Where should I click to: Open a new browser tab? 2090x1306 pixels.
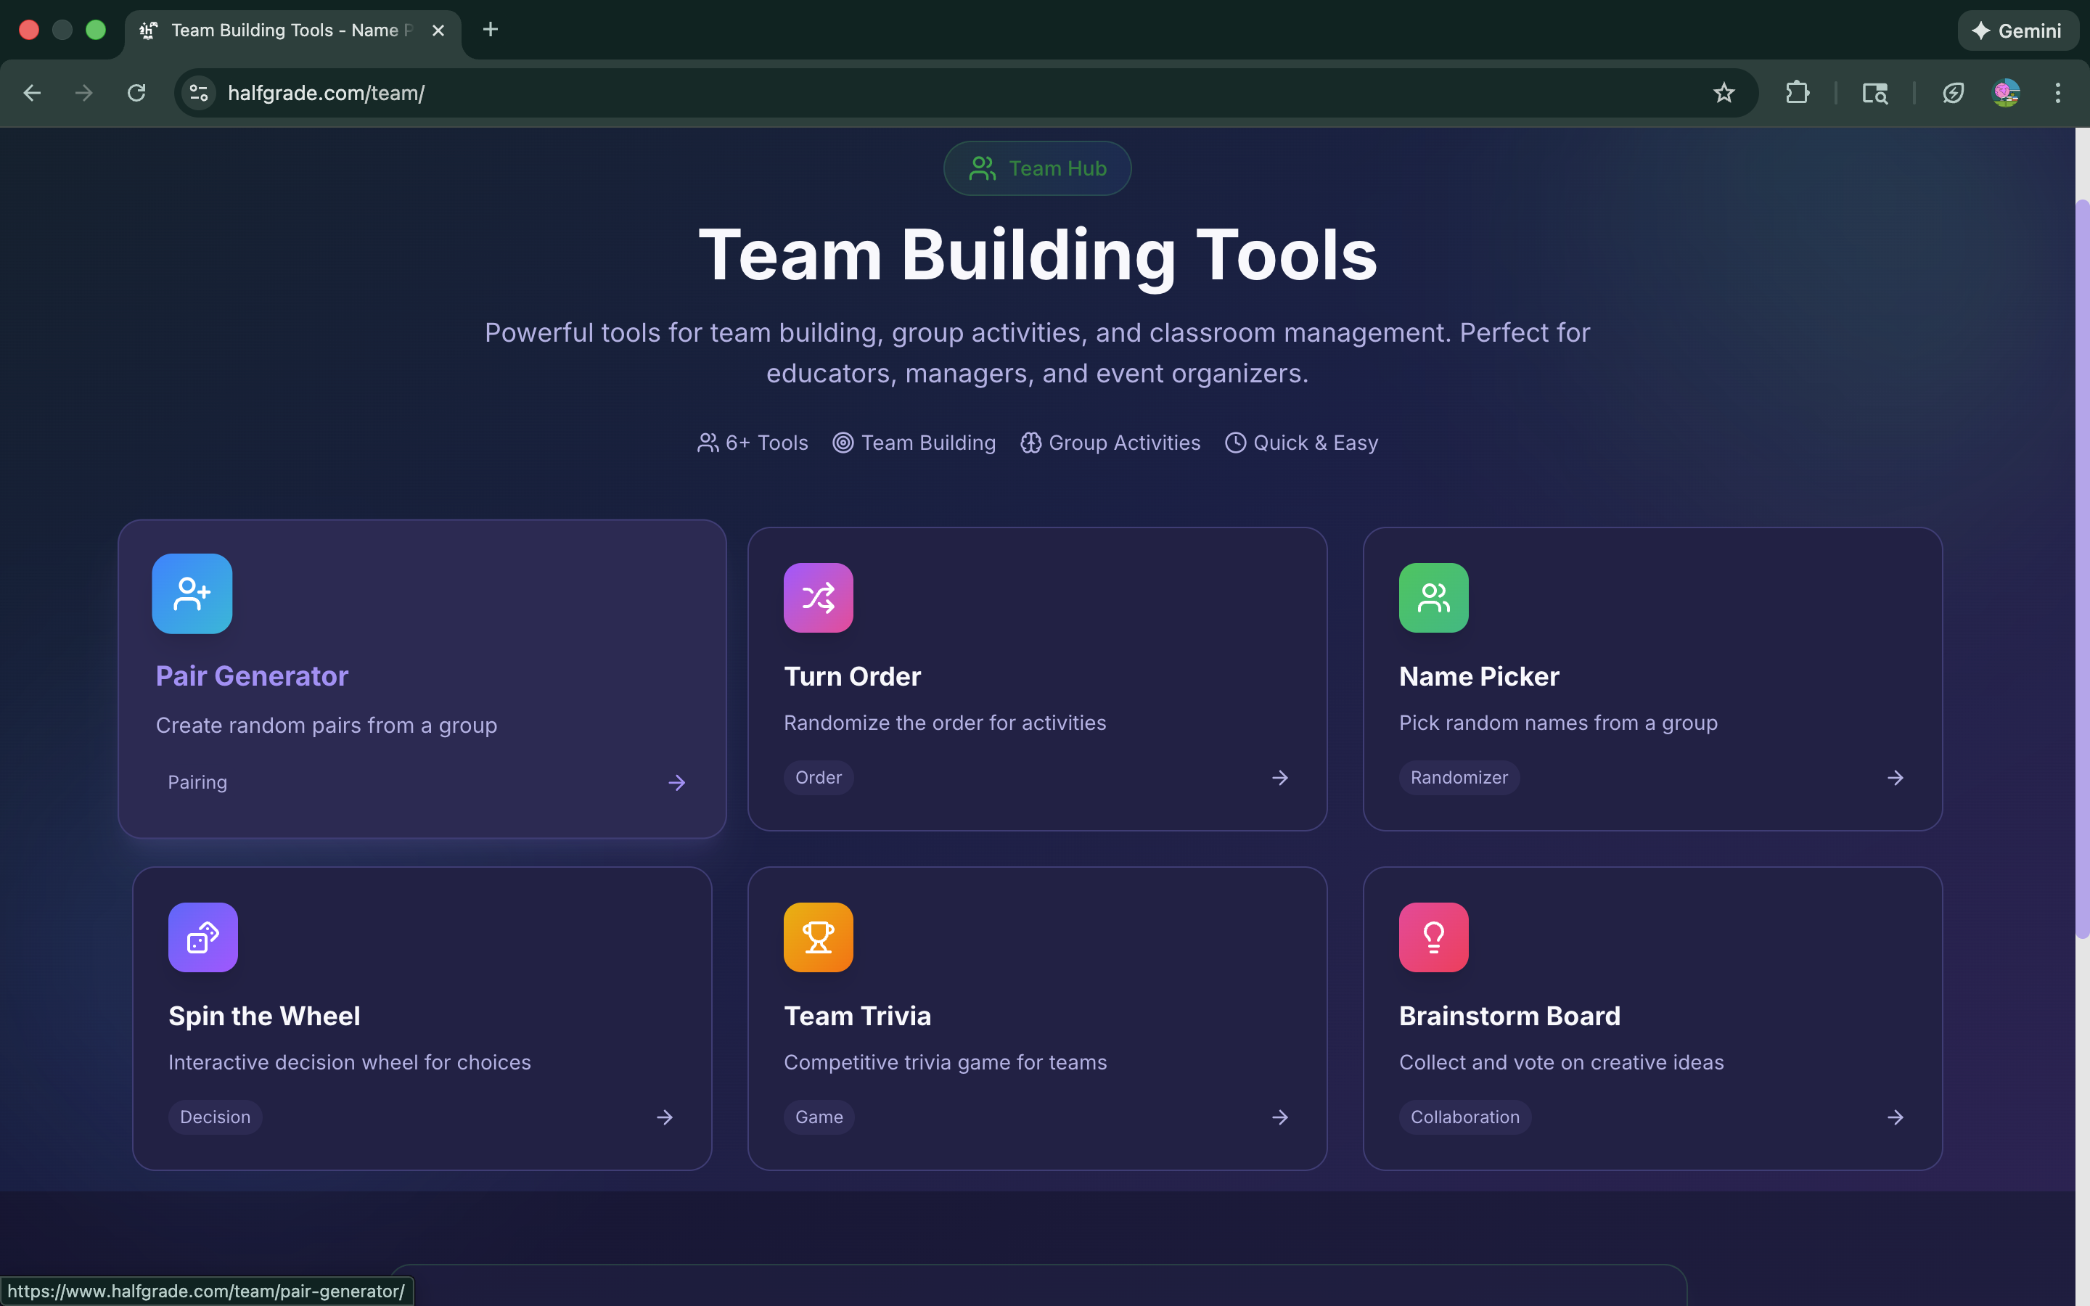coord(491,29)
